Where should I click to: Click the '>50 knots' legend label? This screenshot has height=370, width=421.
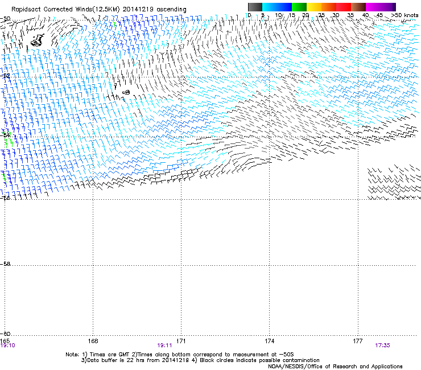click(x=405, y=15)
